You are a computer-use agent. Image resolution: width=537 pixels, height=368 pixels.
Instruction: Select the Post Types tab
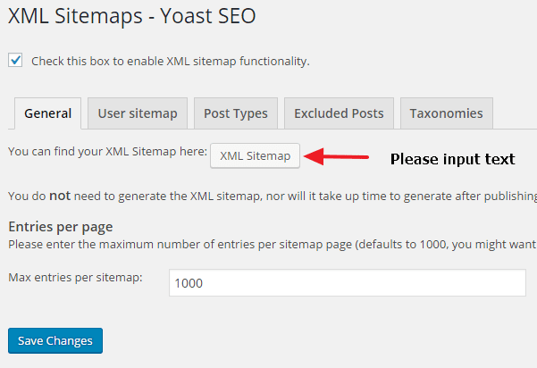(235, 113)
